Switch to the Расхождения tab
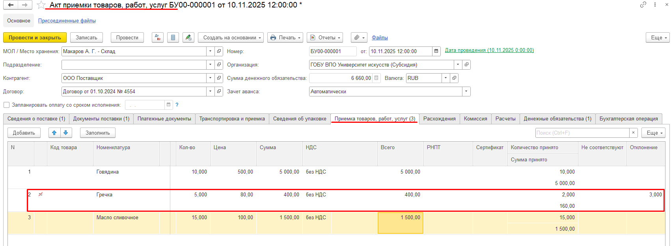Screen dimensions: 671x246 439,118
